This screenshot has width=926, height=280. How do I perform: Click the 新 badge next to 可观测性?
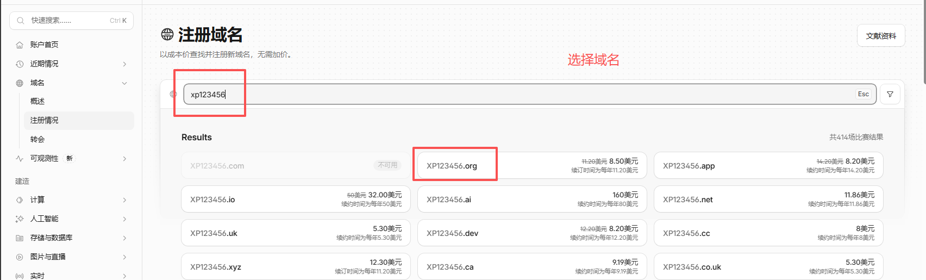point(70,158)
